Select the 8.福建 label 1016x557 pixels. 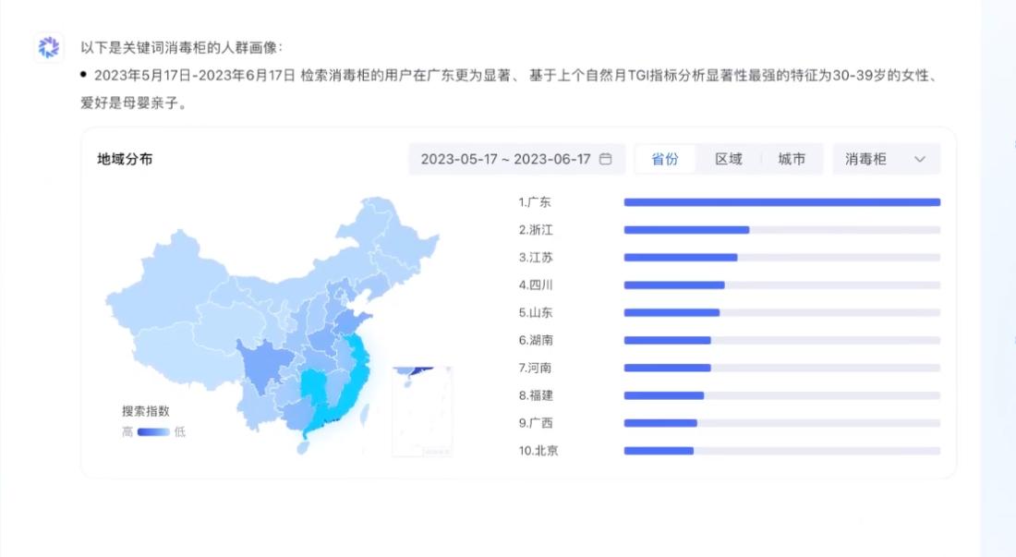tap(536, 395)
